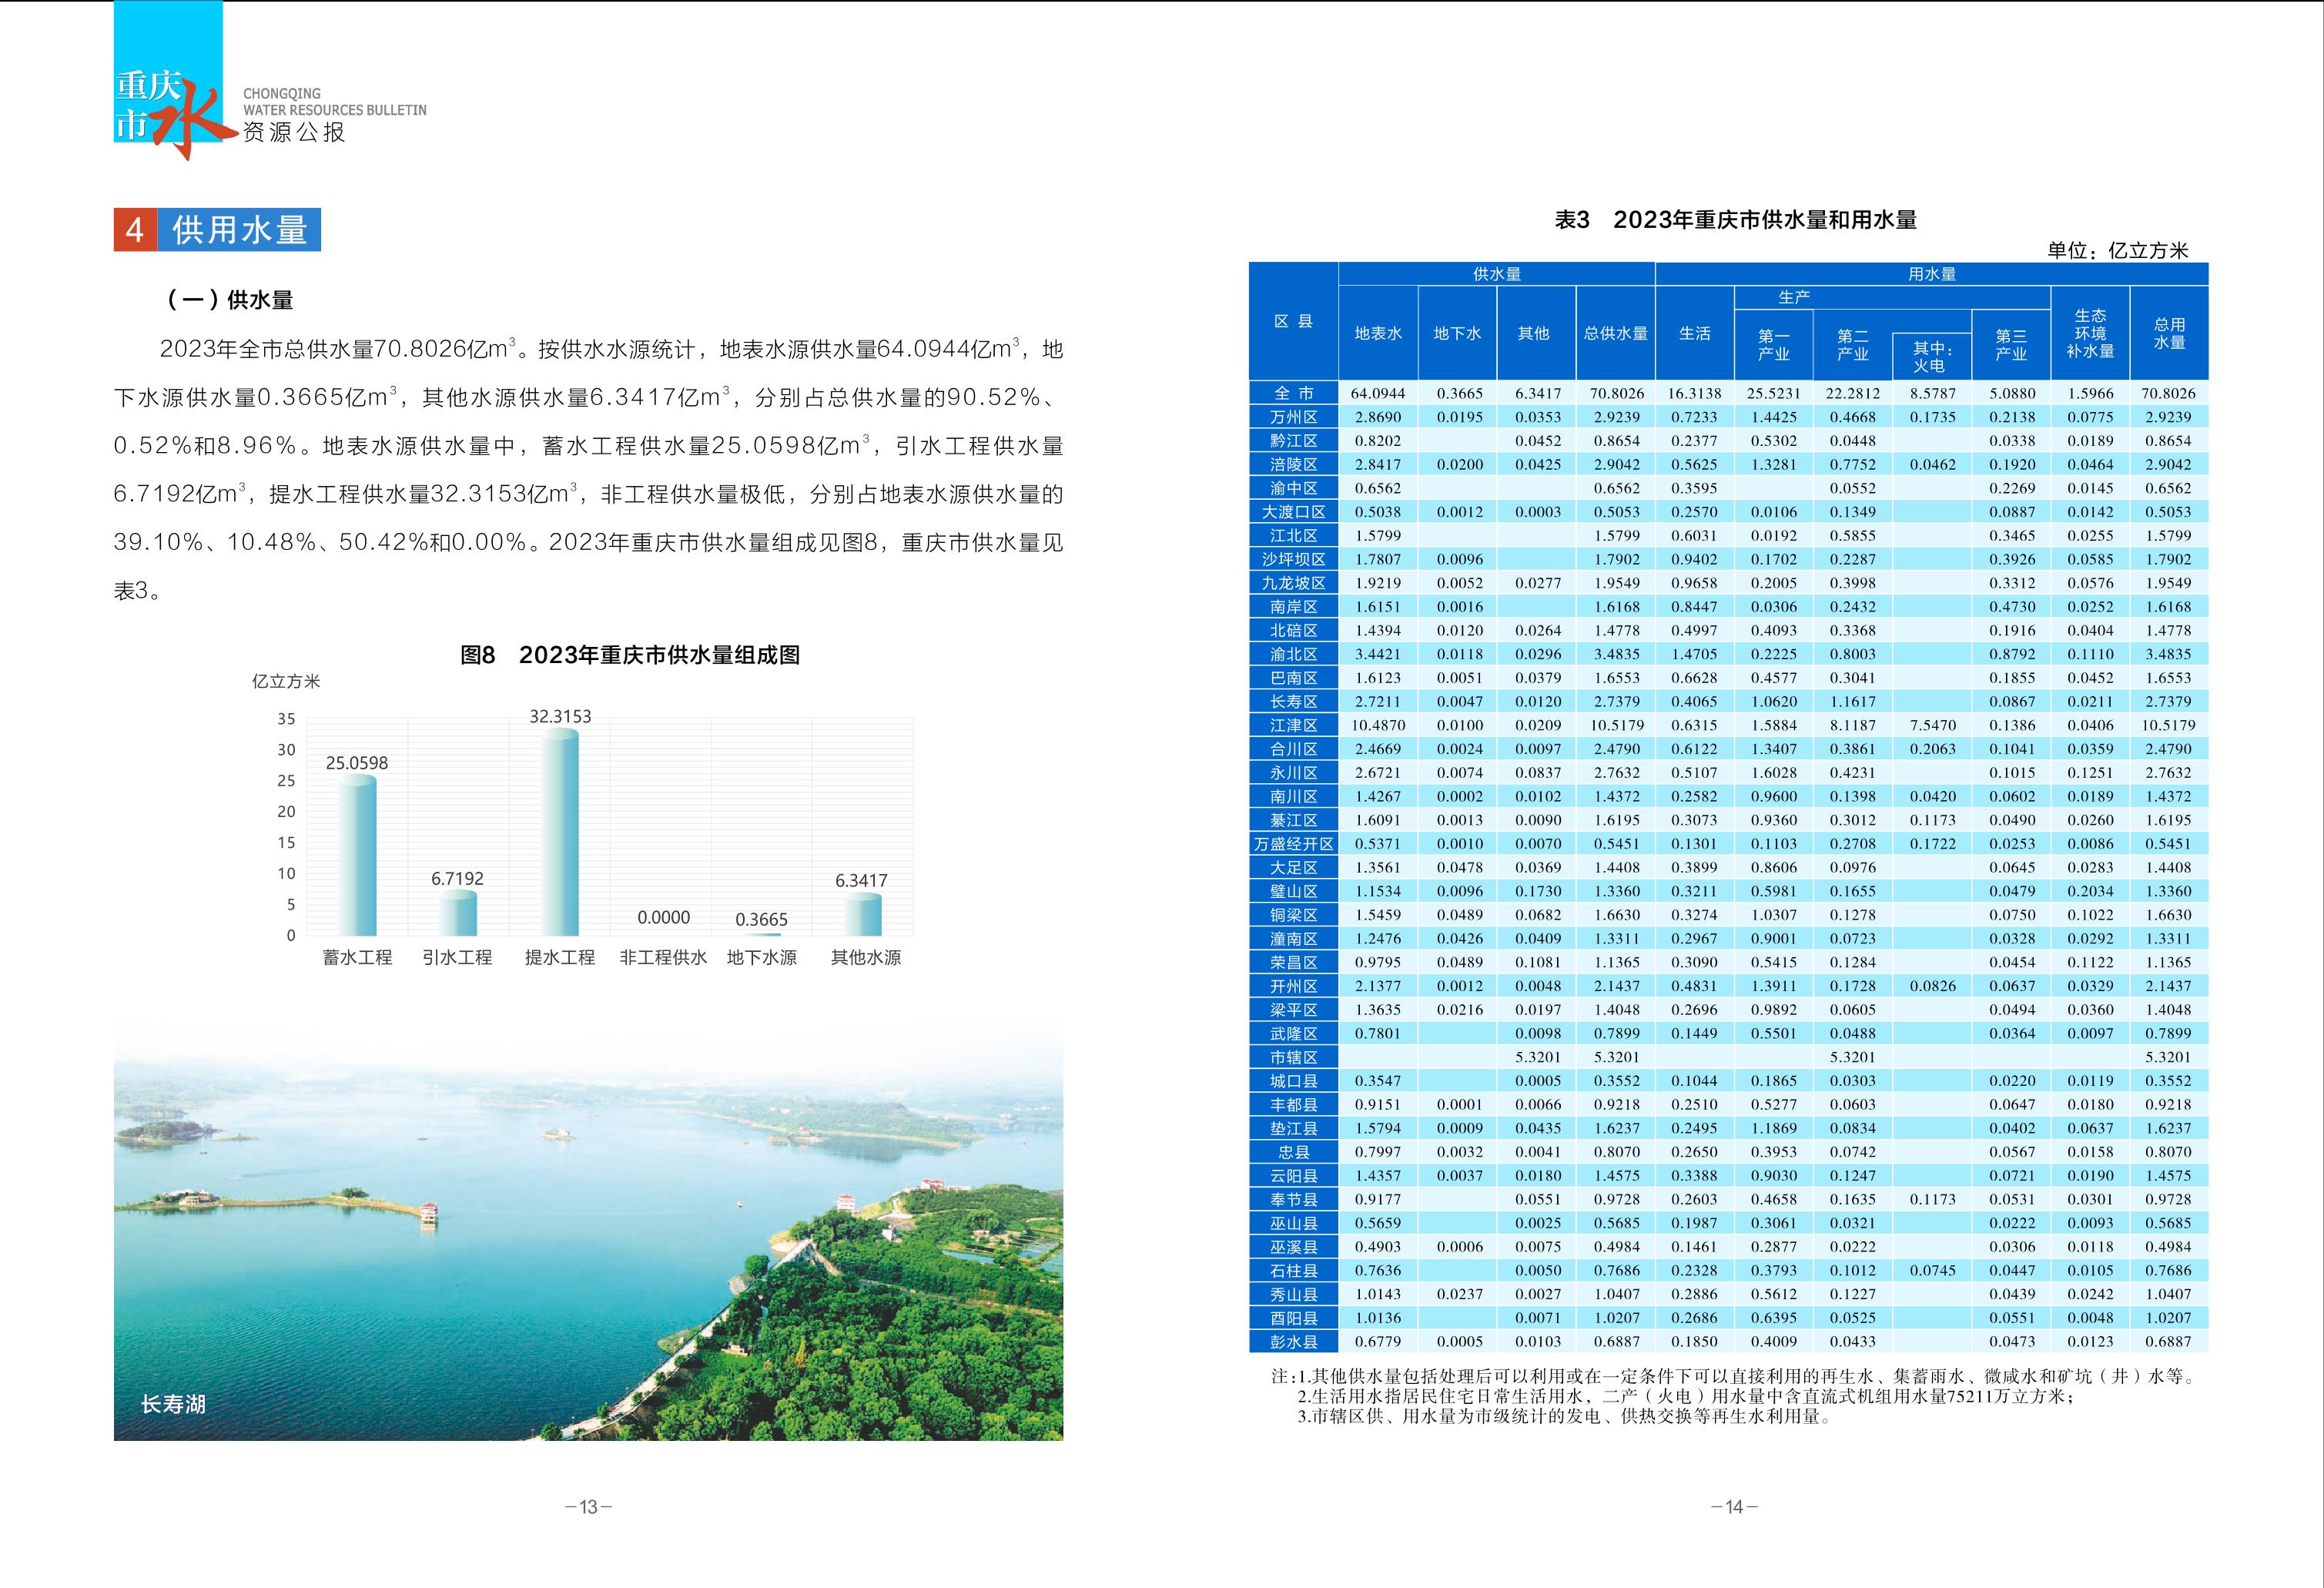Click the 亿立方米 chart axis unit label
This screenshot has height=1588, width=2324.
(x=286, y=682)
